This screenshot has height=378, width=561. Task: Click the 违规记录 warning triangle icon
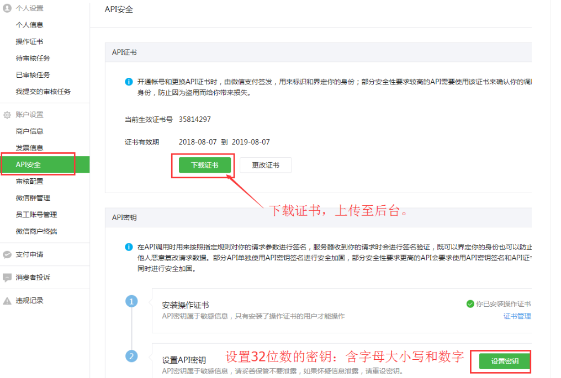(7, 301)
